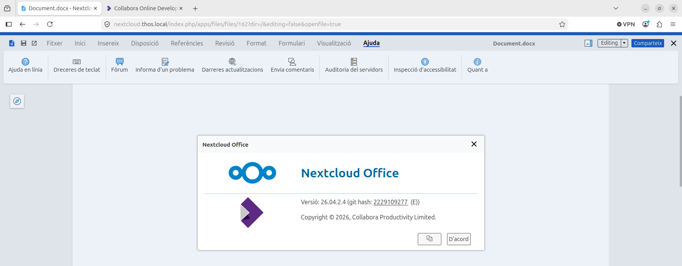Toggle the sidebar panel icon
Viewport: 682px width, 266px height.
coord(588,43)
